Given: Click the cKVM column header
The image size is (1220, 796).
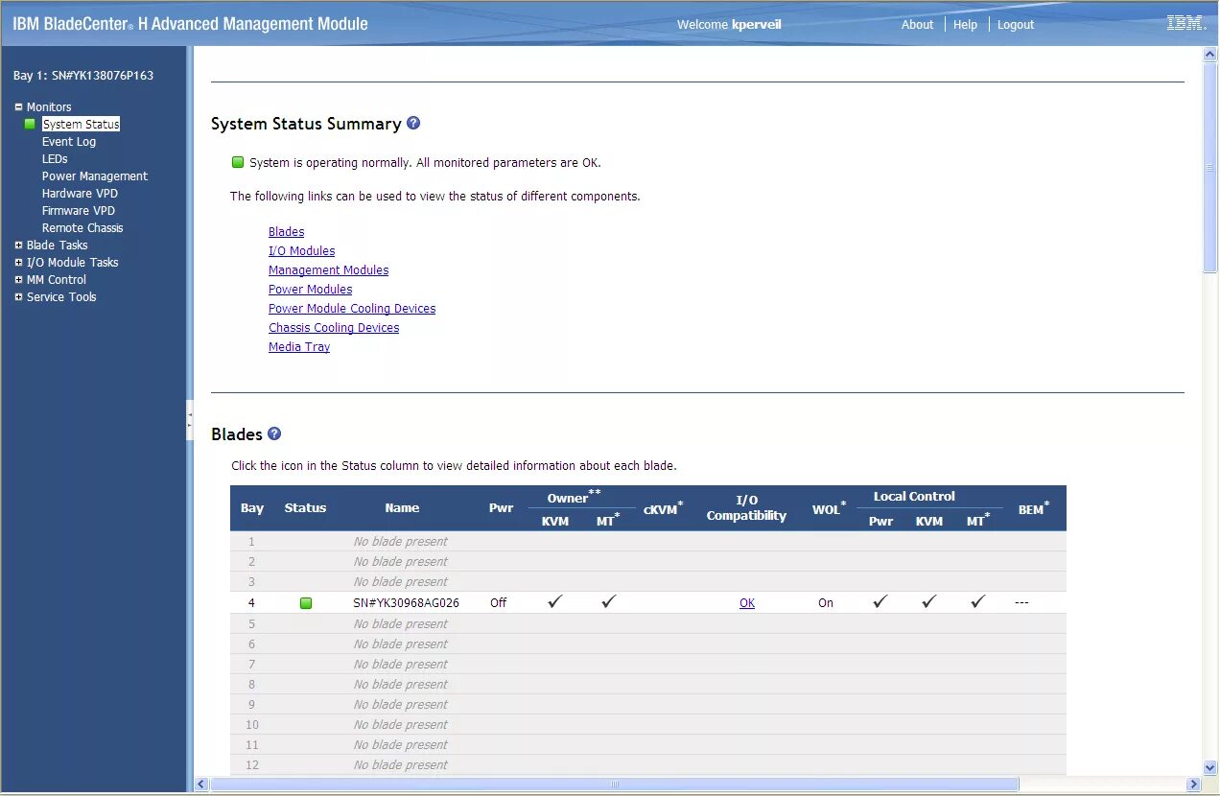Looking at the screenshot, I should (x=664, y=508).
